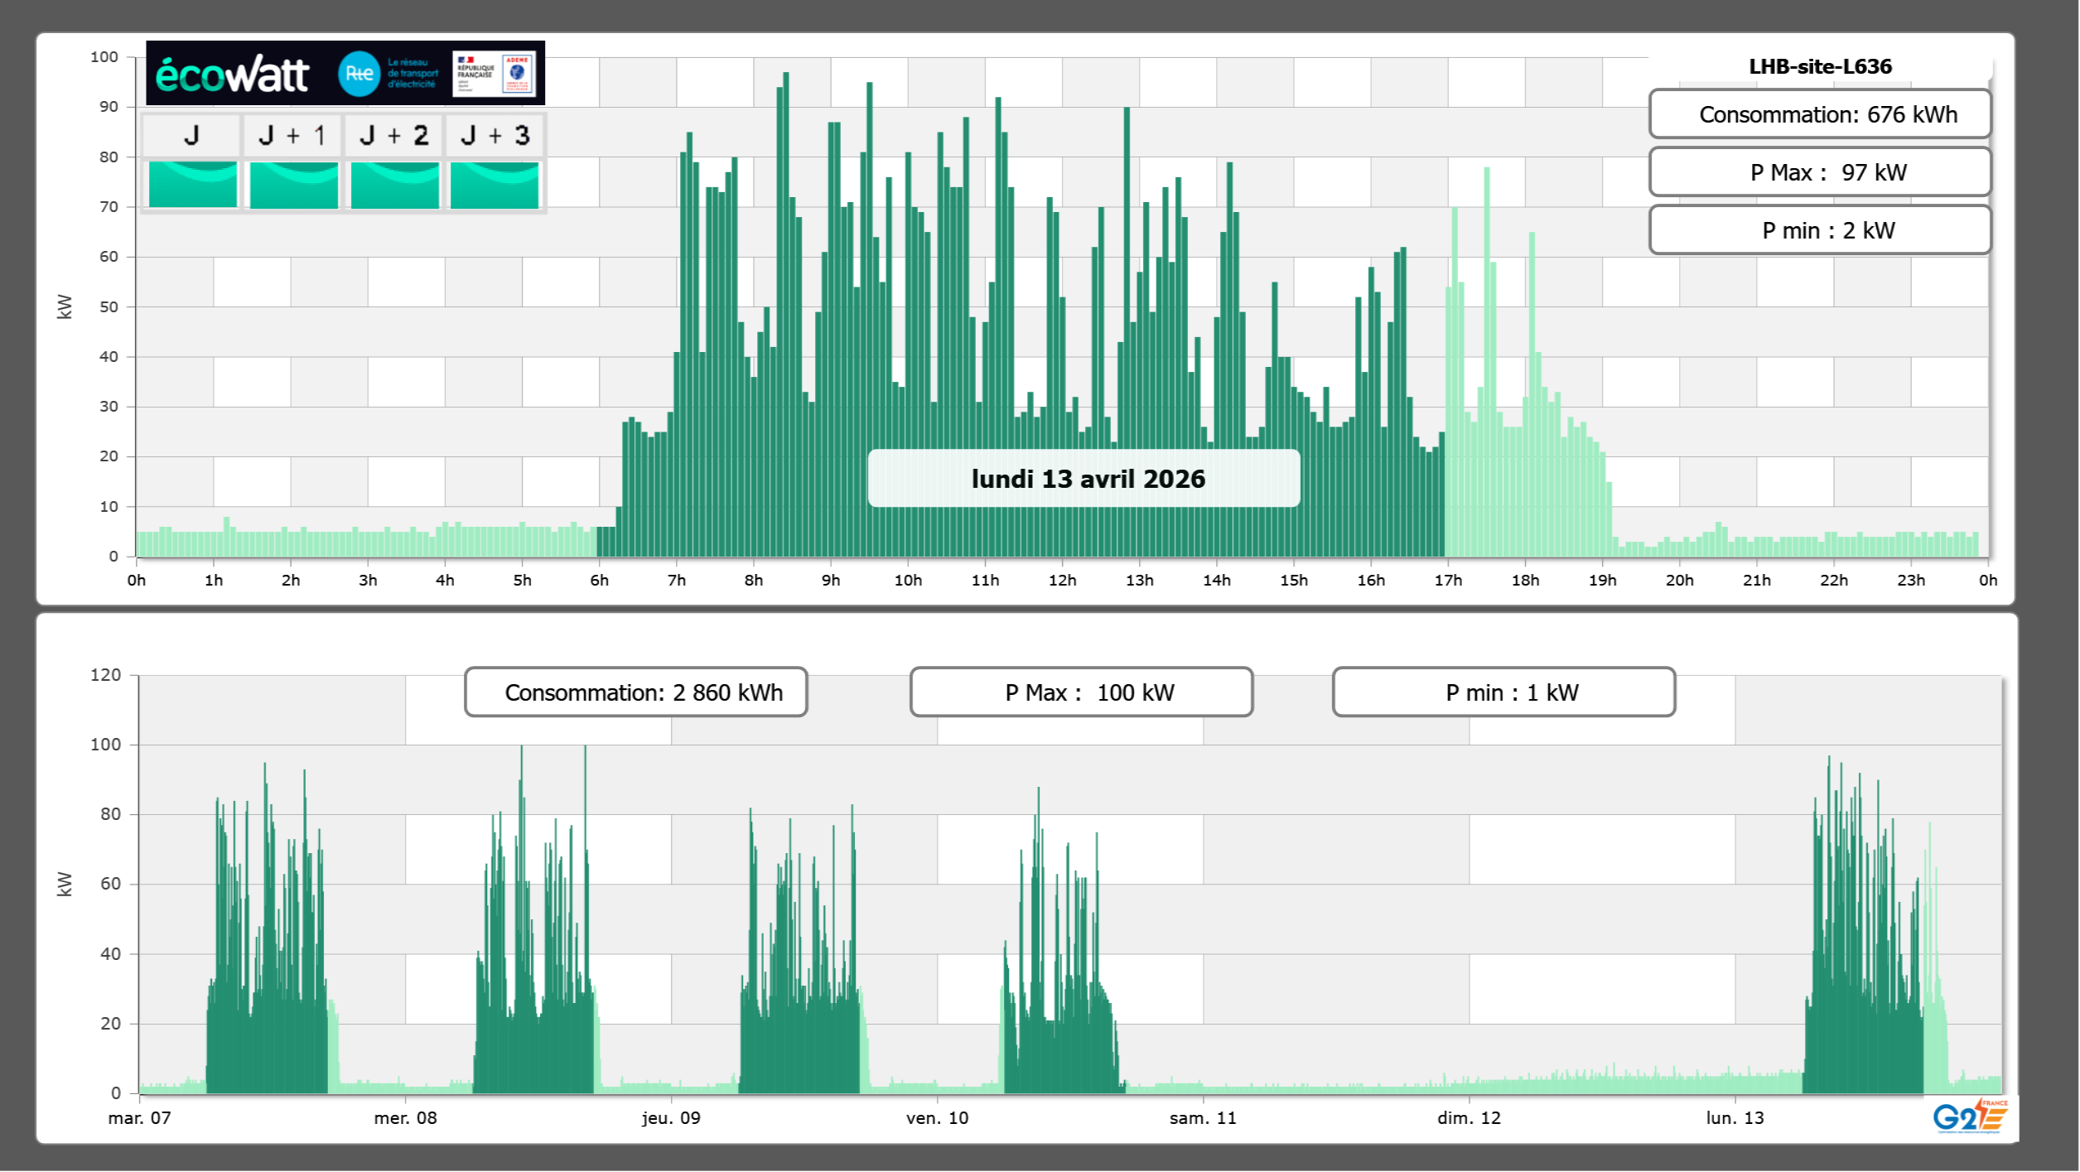Click the écoWatt logo

[233, 75]
